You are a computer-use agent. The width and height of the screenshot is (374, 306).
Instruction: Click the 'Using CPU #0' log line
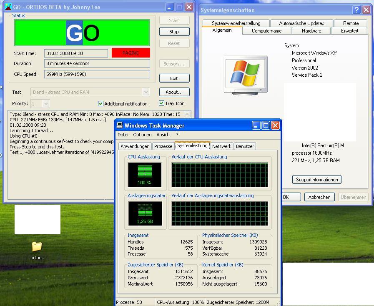(23, 136)
